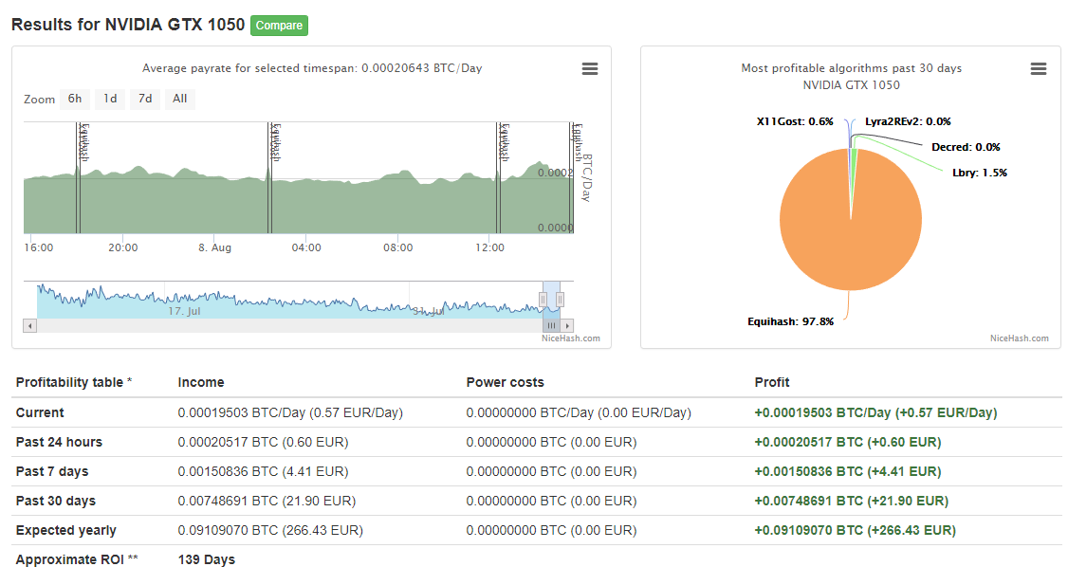Click Past 7 days profit +0.00150836 BTC
Viewport: 1068px width, 585px height.
[x=848, y=471]
